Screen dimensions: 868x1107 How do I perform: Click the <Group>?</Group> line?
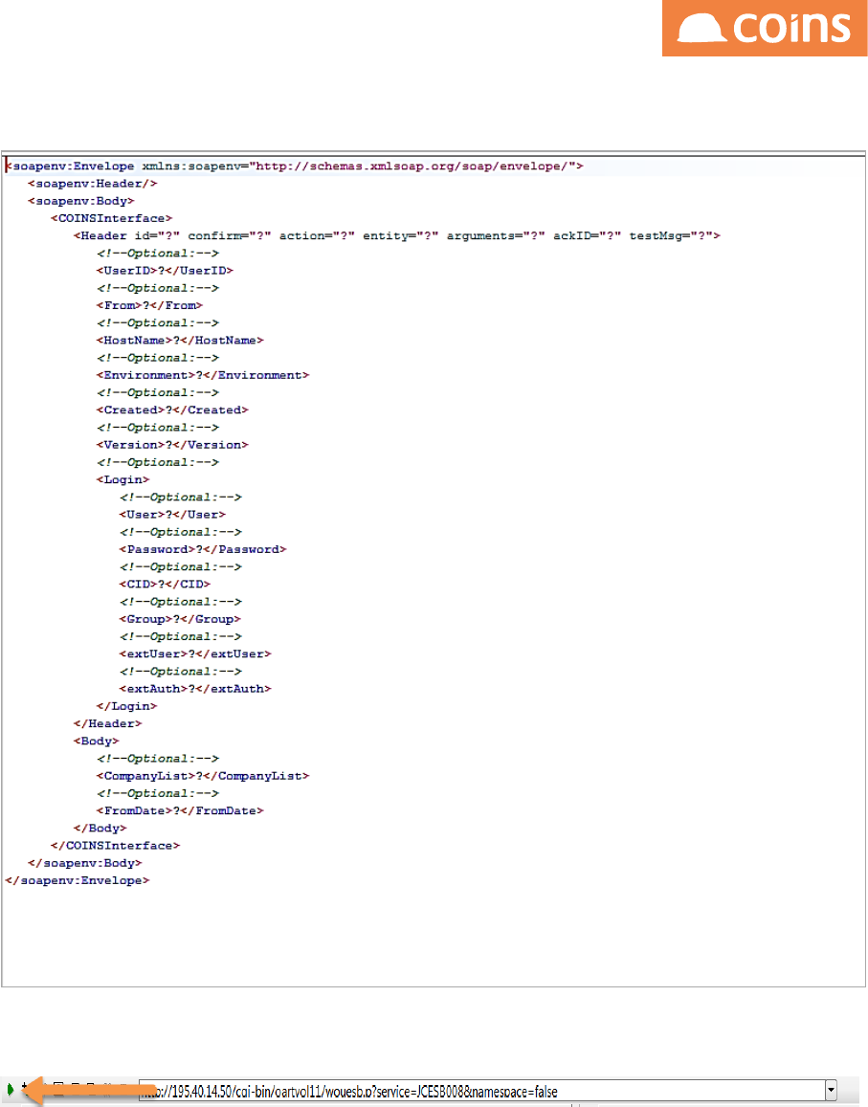tap(180, 619)
